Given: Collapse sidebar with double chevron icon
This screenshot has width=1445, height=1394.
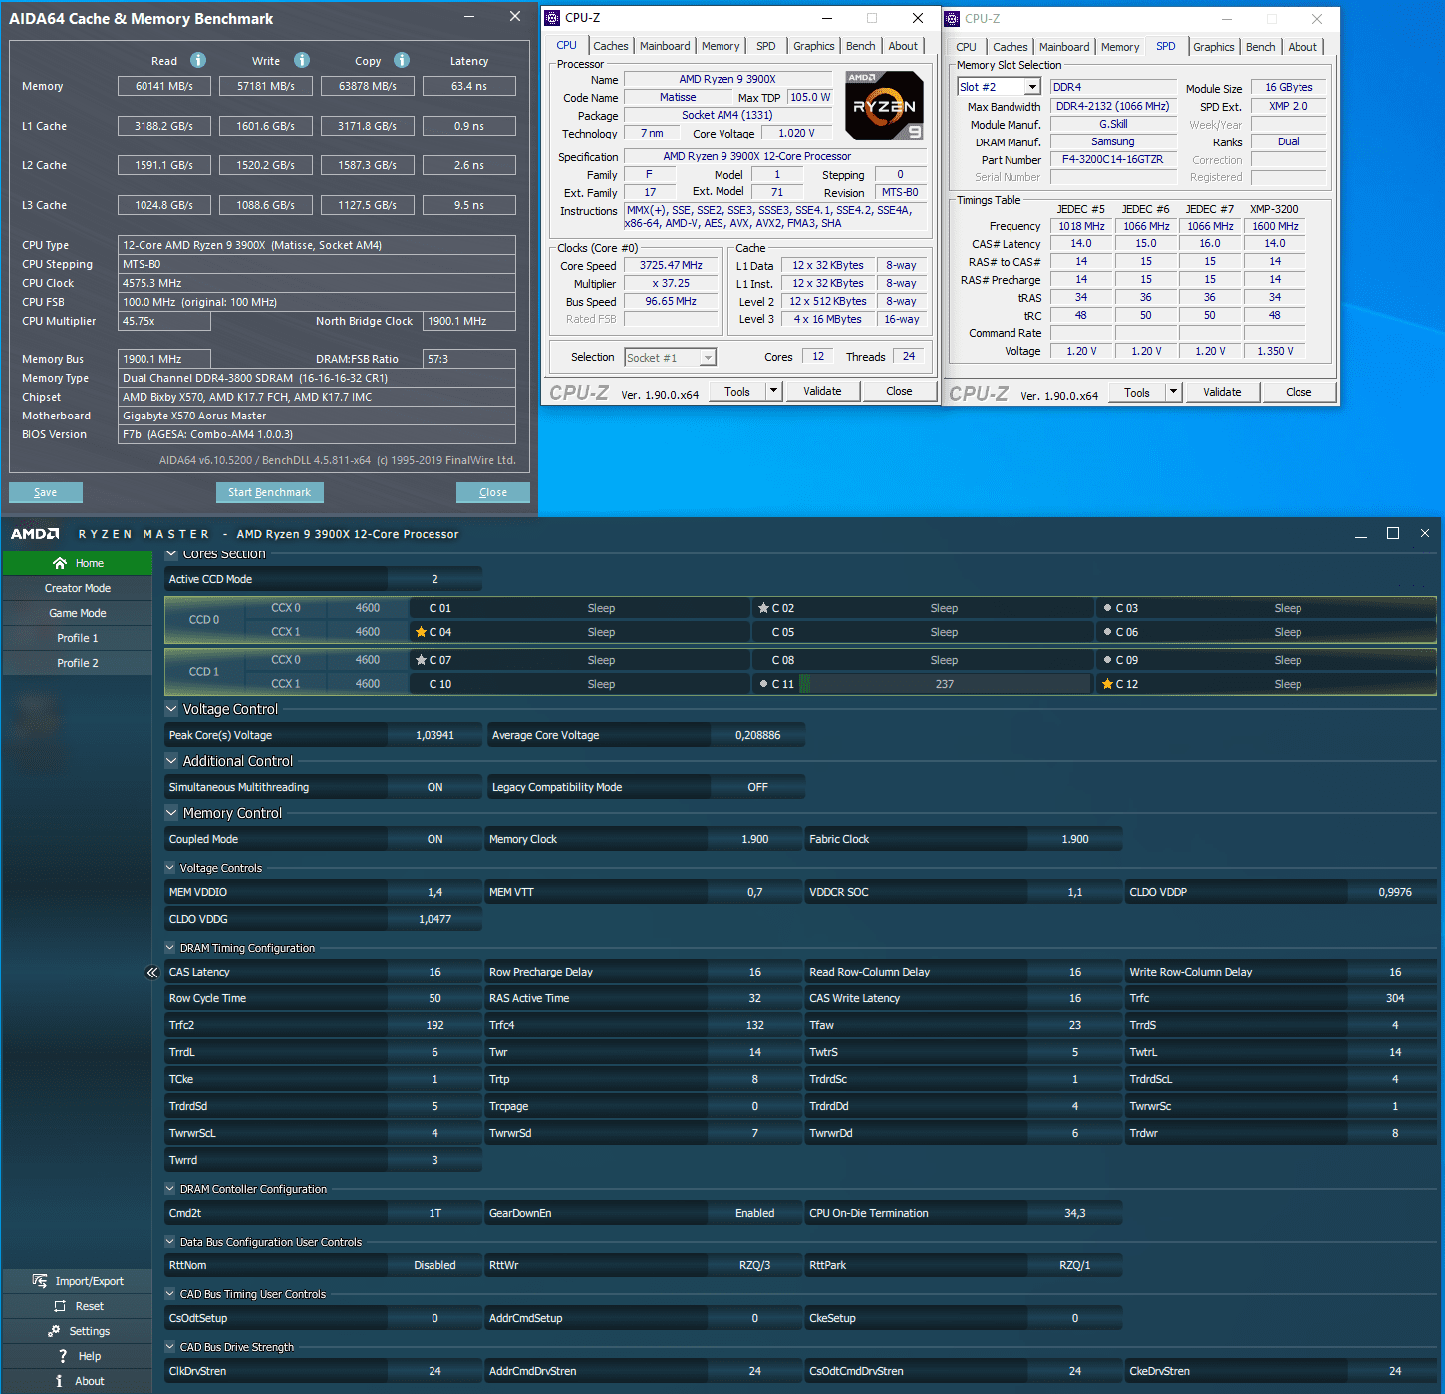Looking at the screenshot, I should click(152, 973).
